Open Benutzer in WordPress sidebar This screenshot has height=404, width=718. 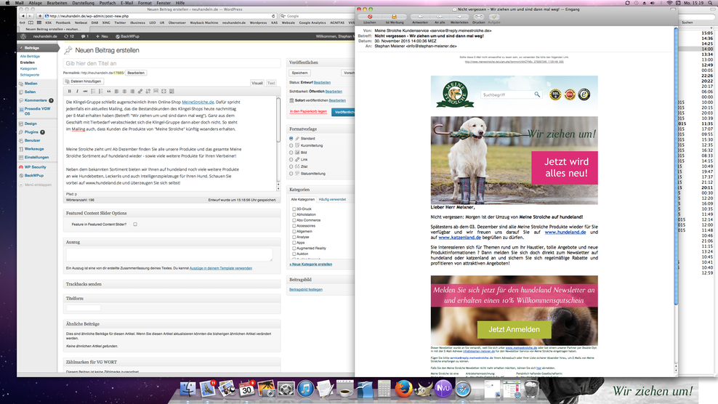tap(33, 141)
